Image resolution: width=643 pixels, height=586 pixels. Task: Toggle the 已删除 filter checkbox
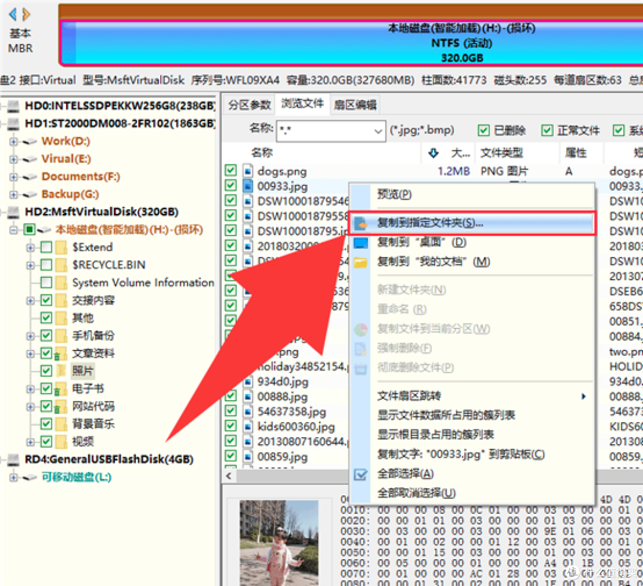pyautogui.click(x=483, y=130)
